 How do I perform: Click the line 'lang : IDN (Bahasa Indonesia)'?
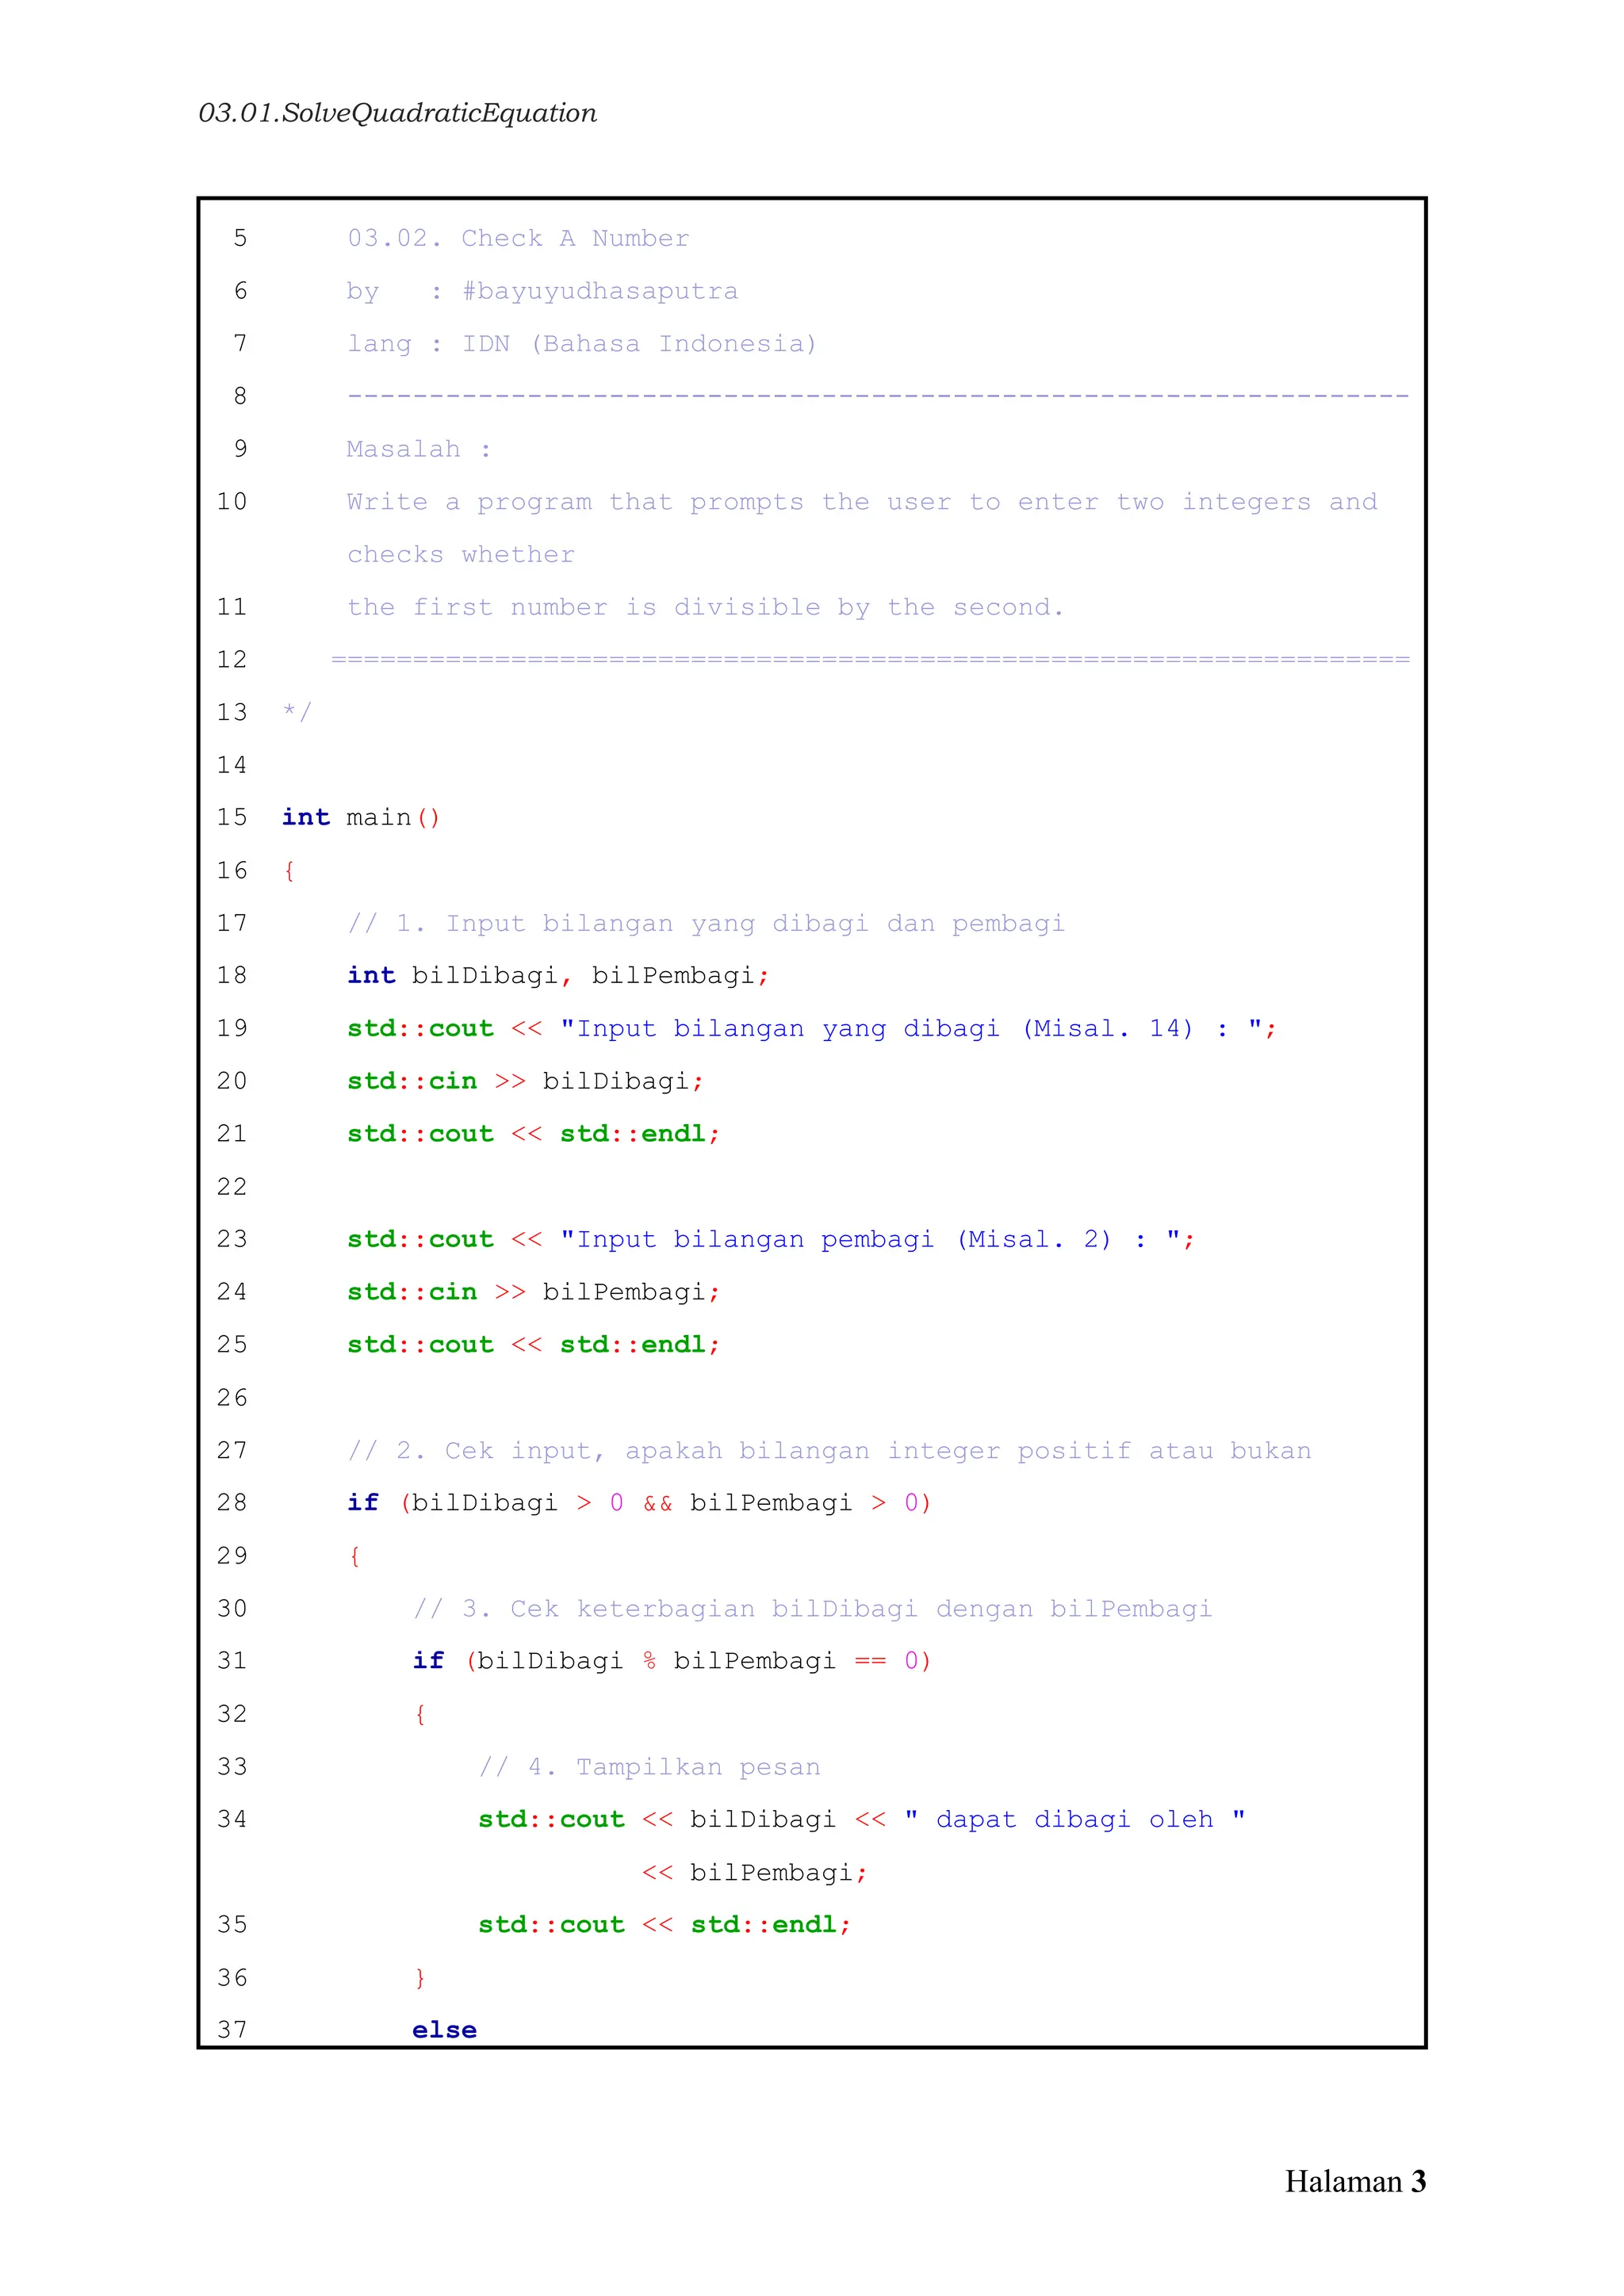coord(582,344)
